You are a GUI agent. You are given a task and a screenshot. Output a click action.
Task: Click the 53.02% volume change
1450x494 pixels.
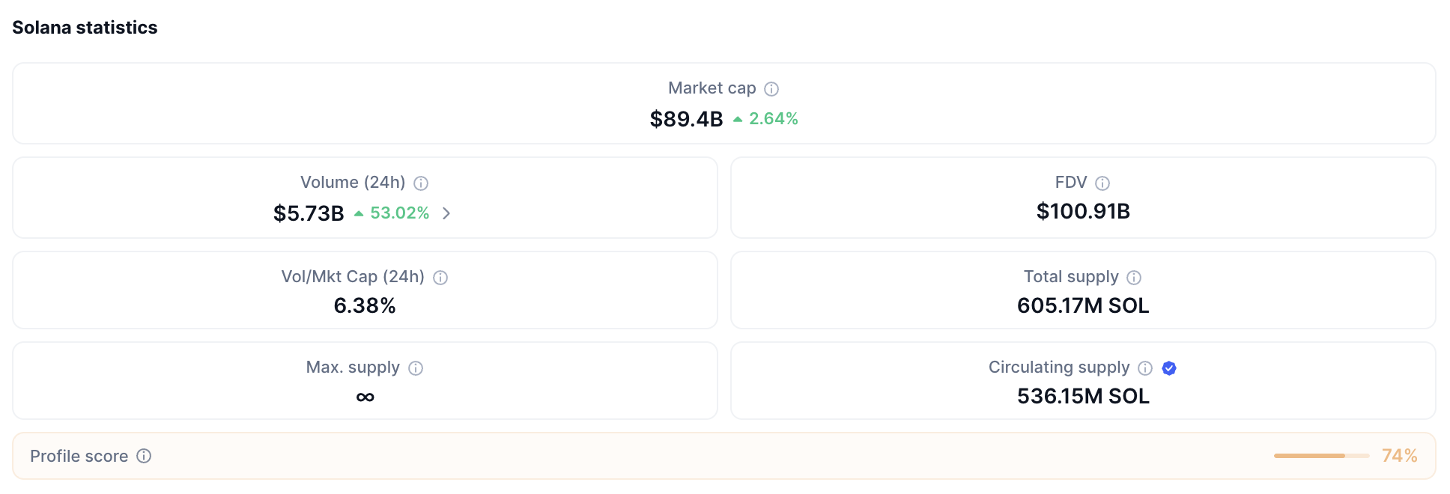(399, 213)
